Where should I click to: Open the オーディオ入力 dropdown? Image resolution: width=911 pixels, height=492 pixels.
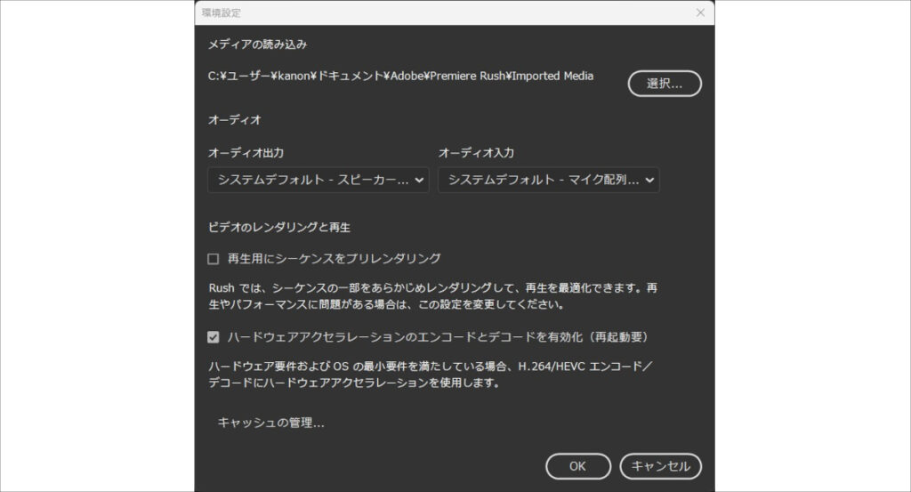[548, 180]
